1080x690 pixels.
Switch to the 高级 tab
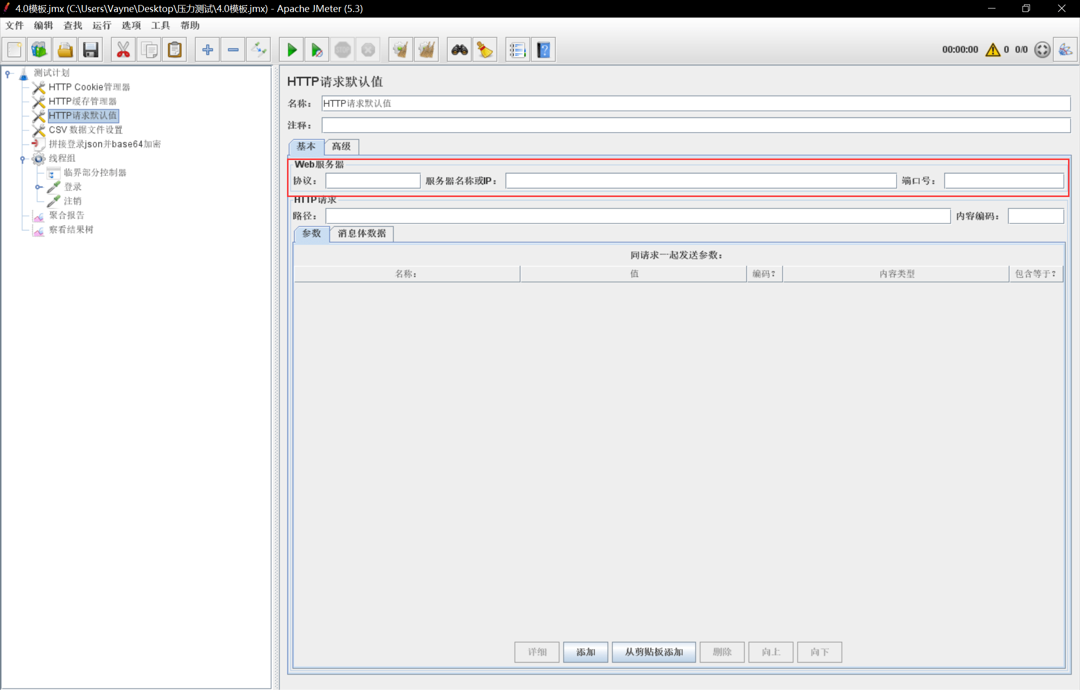341,146
